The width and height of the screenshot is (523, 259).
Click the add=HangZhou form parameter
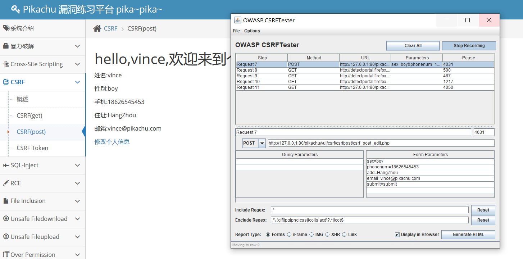point(430,173)
